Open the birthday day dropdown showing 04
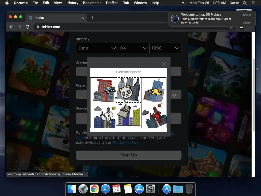 click(x=134, y=48)
